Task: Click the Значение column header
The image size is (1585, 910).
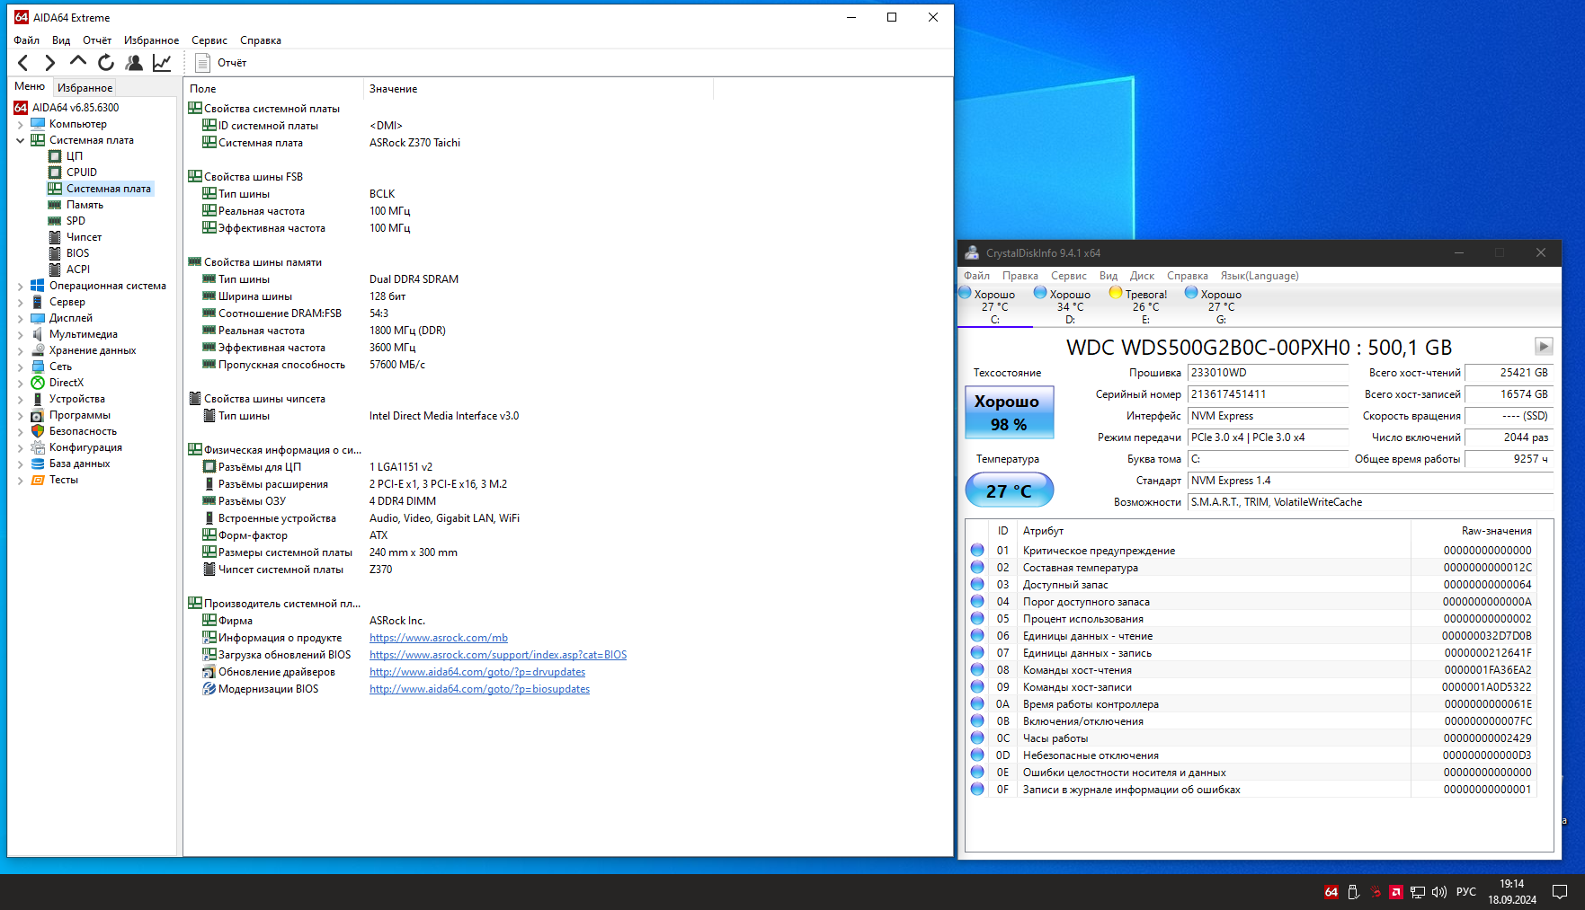Action: (x=538, y=89)
